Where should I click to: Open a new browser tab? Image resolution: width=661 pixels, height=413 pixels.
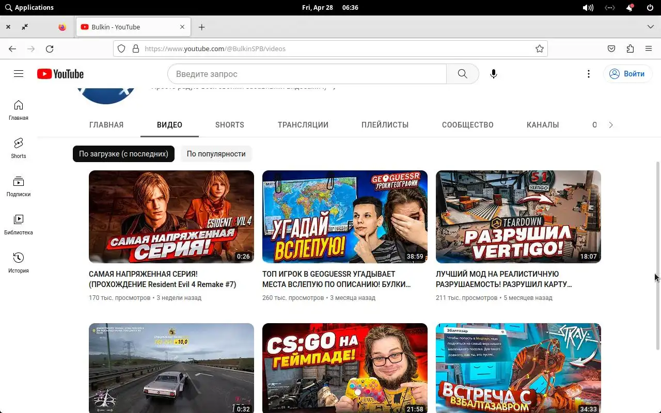point(202,27)
